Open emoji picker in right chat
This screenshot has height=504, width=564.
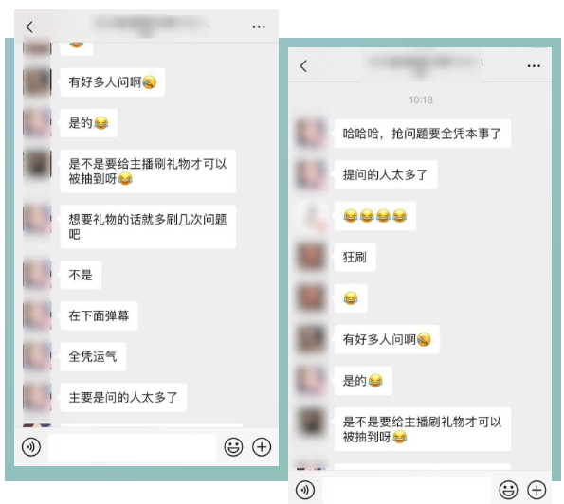pos(508,490)
